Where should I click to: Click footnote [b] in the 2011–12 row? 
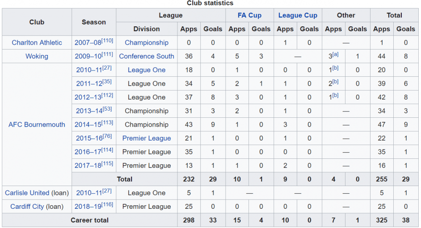(x=335, y=82)
